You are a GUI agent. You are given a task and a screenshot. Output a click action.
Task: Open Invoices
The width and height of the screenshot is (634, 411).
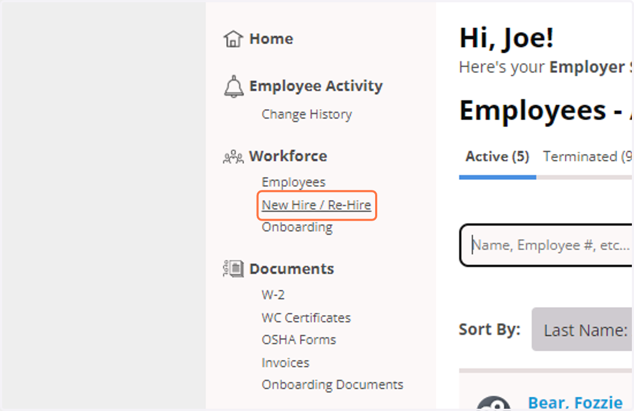pyautogui.click(x=285, y=363)
